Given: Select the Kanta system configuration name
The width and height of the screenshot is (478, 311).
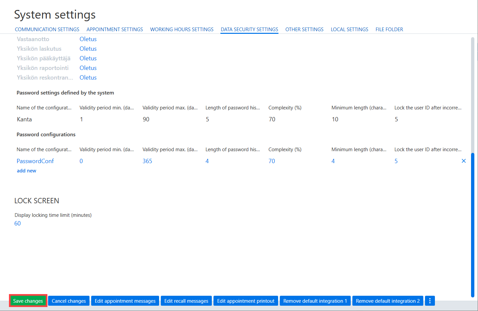Looking at the screenshot, I should (x=25, y=119).
